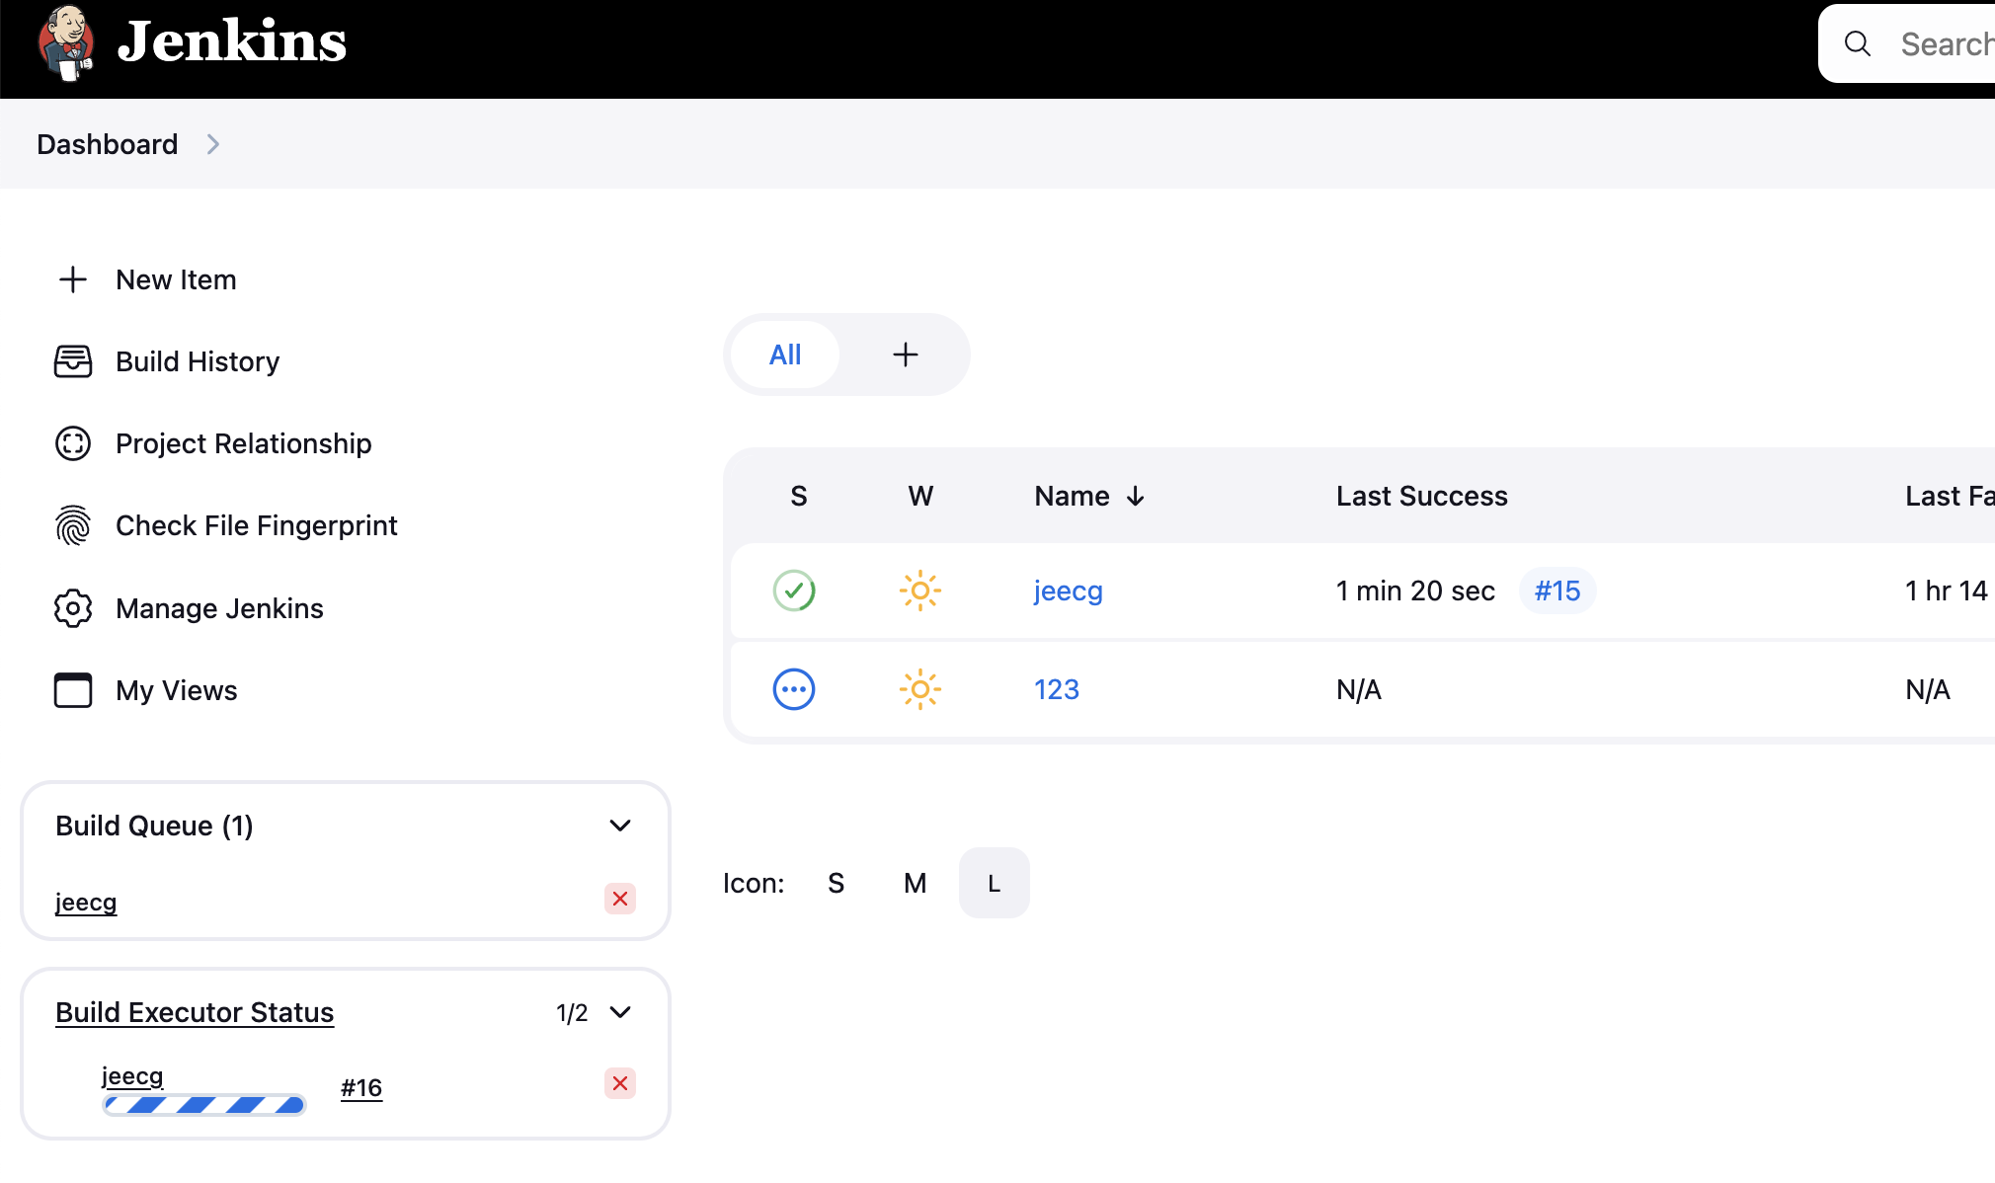Click the Project Relationship icon

point(73,443)
